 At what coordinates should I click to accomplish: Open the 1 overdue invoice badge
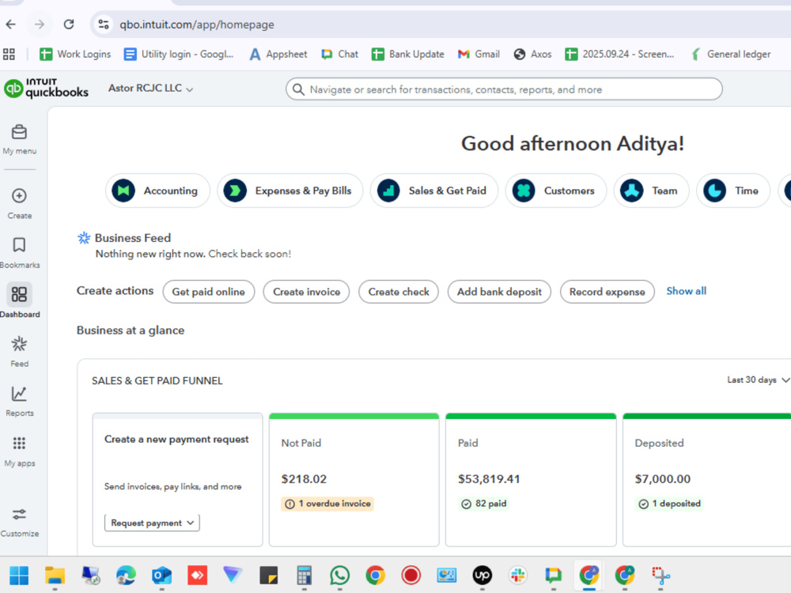[327, 503]
